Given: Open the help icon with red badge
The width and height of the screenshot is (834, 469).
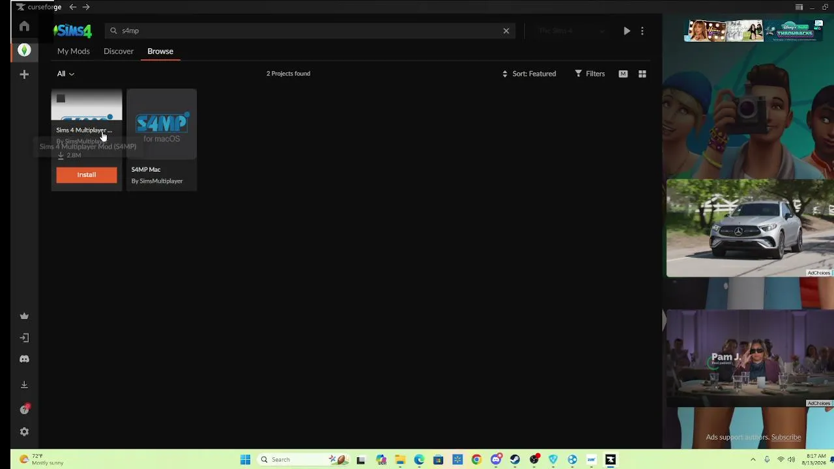Looking at the screenshot, I should click(x=24, y=409).
